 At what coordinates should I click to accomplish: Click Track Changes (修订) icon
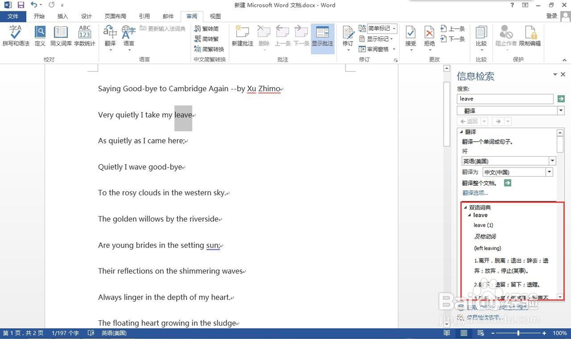348,38
